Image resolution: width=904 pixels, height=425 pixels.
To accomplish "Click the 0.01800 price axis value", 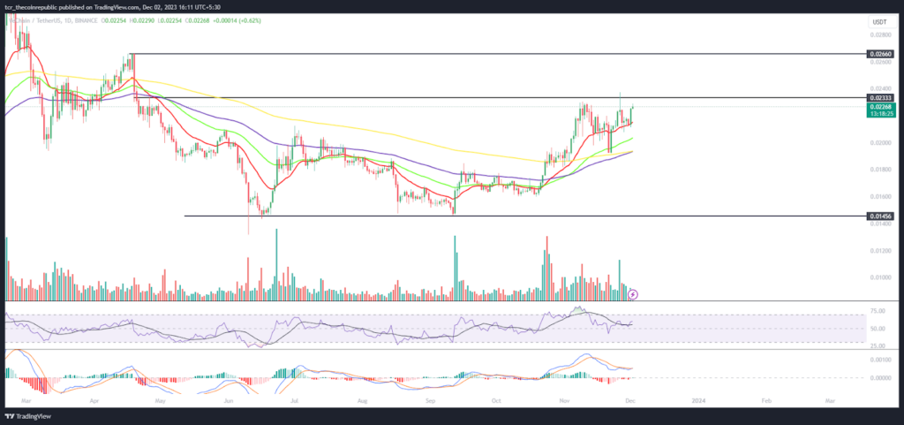I will click(x=880, y=170).
